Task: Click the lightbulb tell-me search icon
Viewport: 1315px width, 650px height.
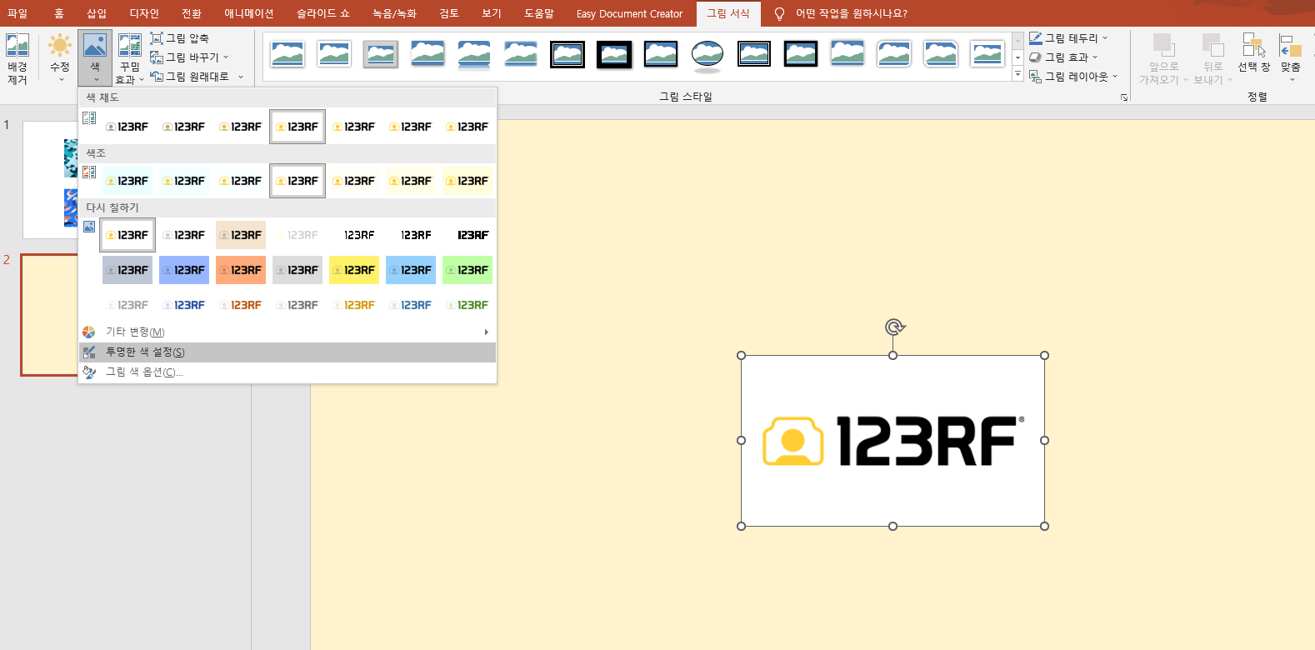Action: point(779,14)
